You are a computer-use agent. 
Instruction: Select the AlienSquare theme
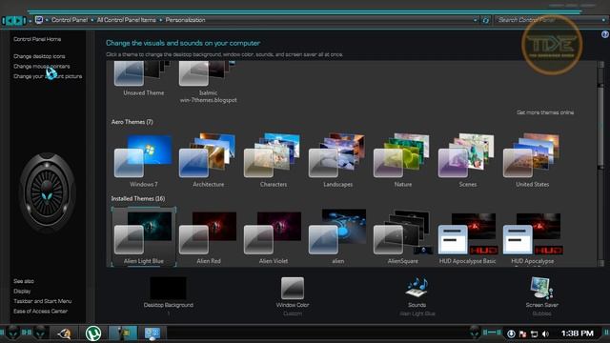[x=402, y=237]
